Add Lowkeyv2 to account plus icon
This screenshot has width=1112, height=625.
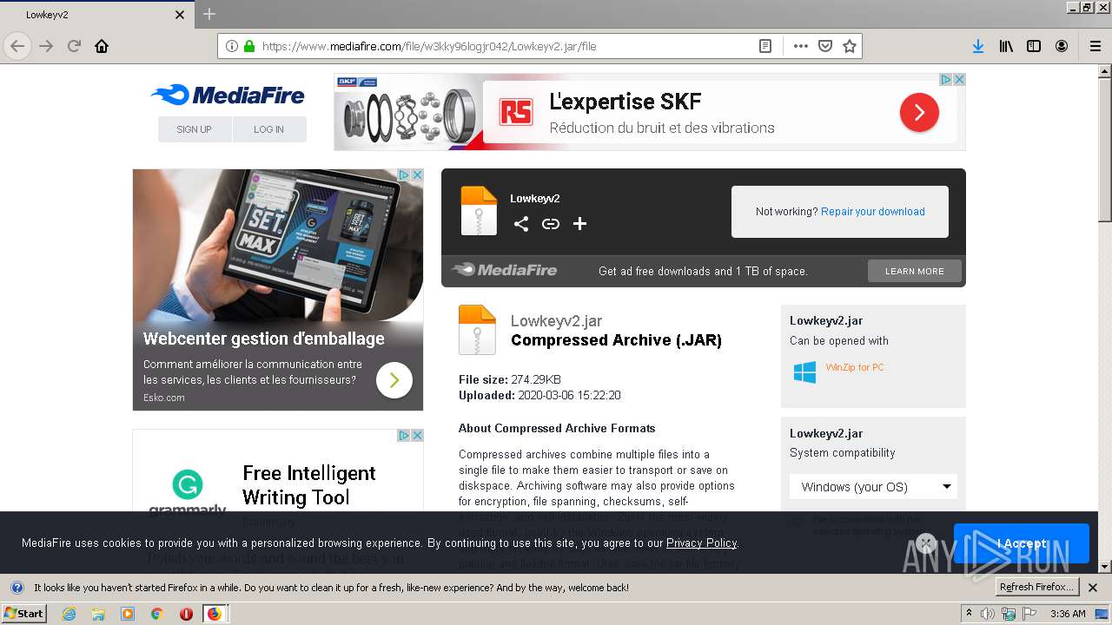point(580,224)
